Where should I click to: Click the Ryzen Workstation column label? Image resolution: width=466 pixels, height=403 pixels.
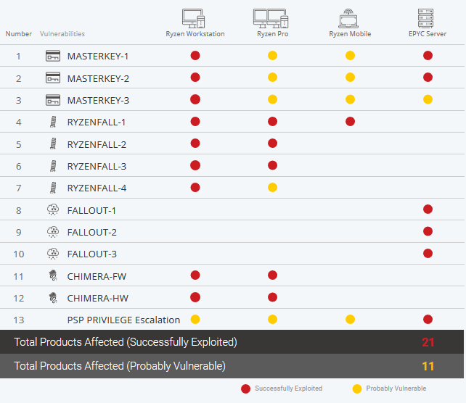pyautogui.click(x=195, y=34)
